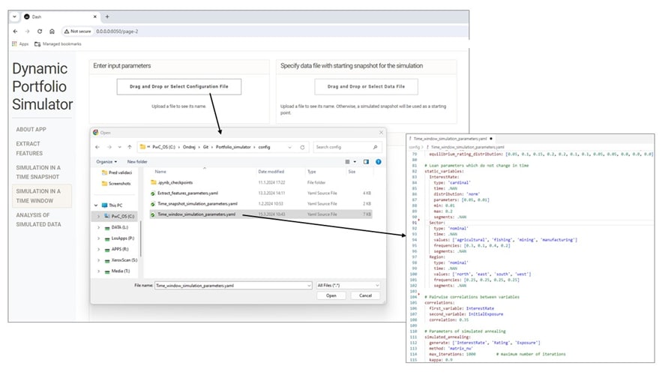
Task: Click Drag and Drop or Select Configuration File
Action: point(178,87)
